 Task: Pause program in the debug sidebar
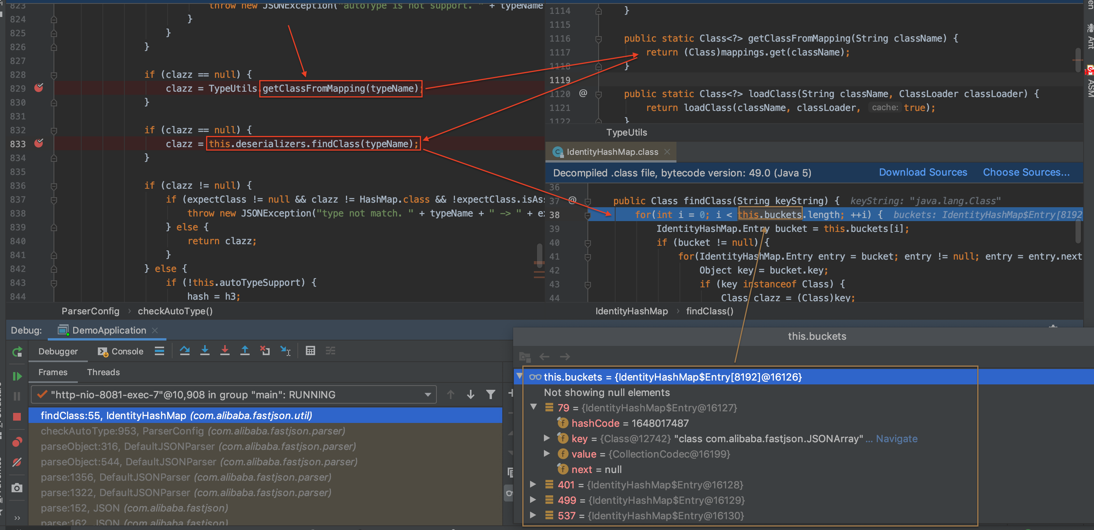click(17, 396)
